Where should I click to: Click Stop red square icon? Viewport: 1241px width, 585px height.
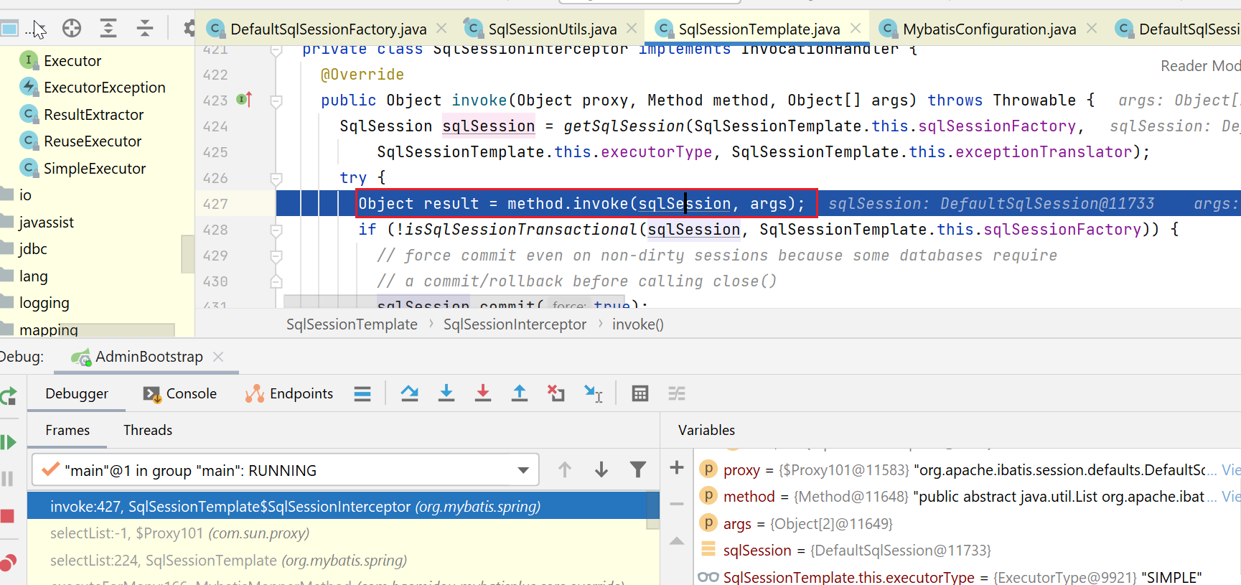[x=8, y=516]
